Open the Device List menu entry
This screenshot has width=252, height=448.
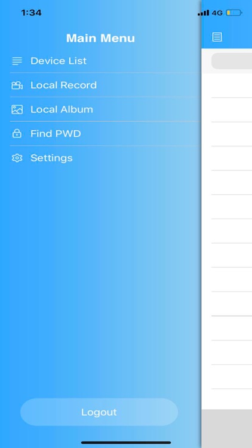(106, 61)
